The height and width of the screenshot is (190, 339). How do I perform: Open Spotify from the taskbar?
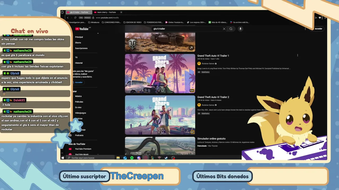pos(132,158)
